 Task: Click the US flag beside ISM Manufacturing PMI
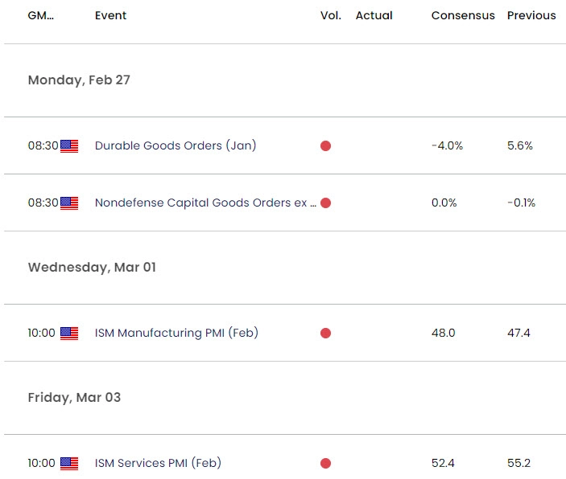tap(69, 334)
